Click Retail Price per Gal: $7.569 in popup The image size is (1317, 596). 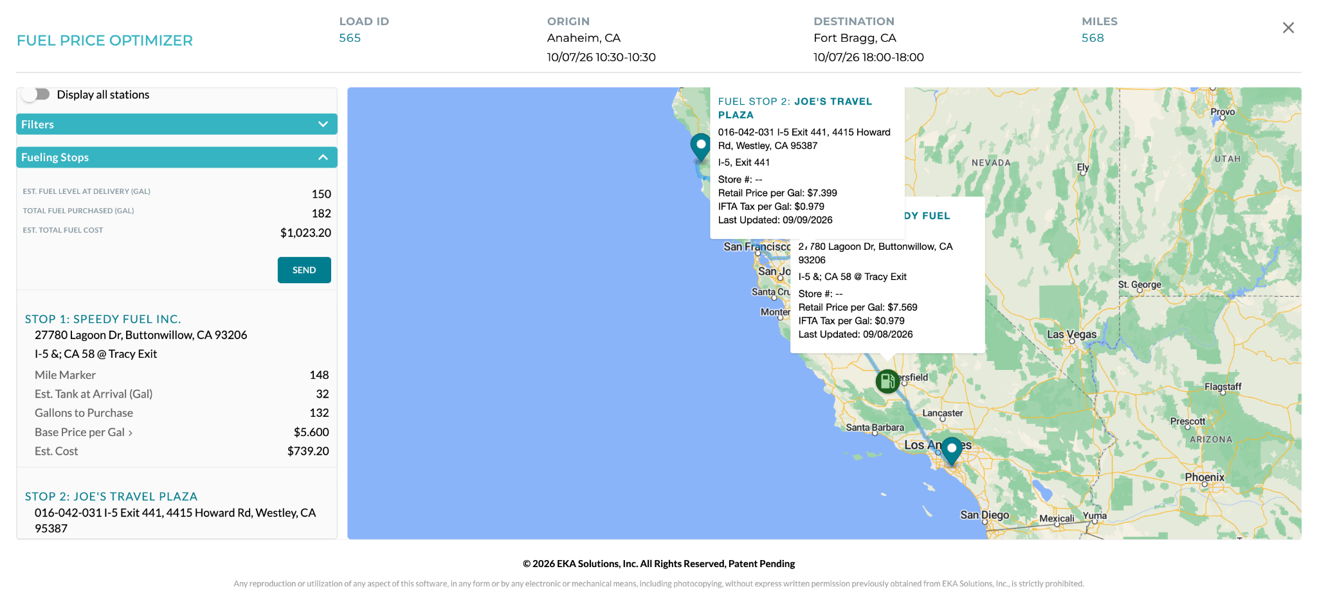click(x=858, y=307)
